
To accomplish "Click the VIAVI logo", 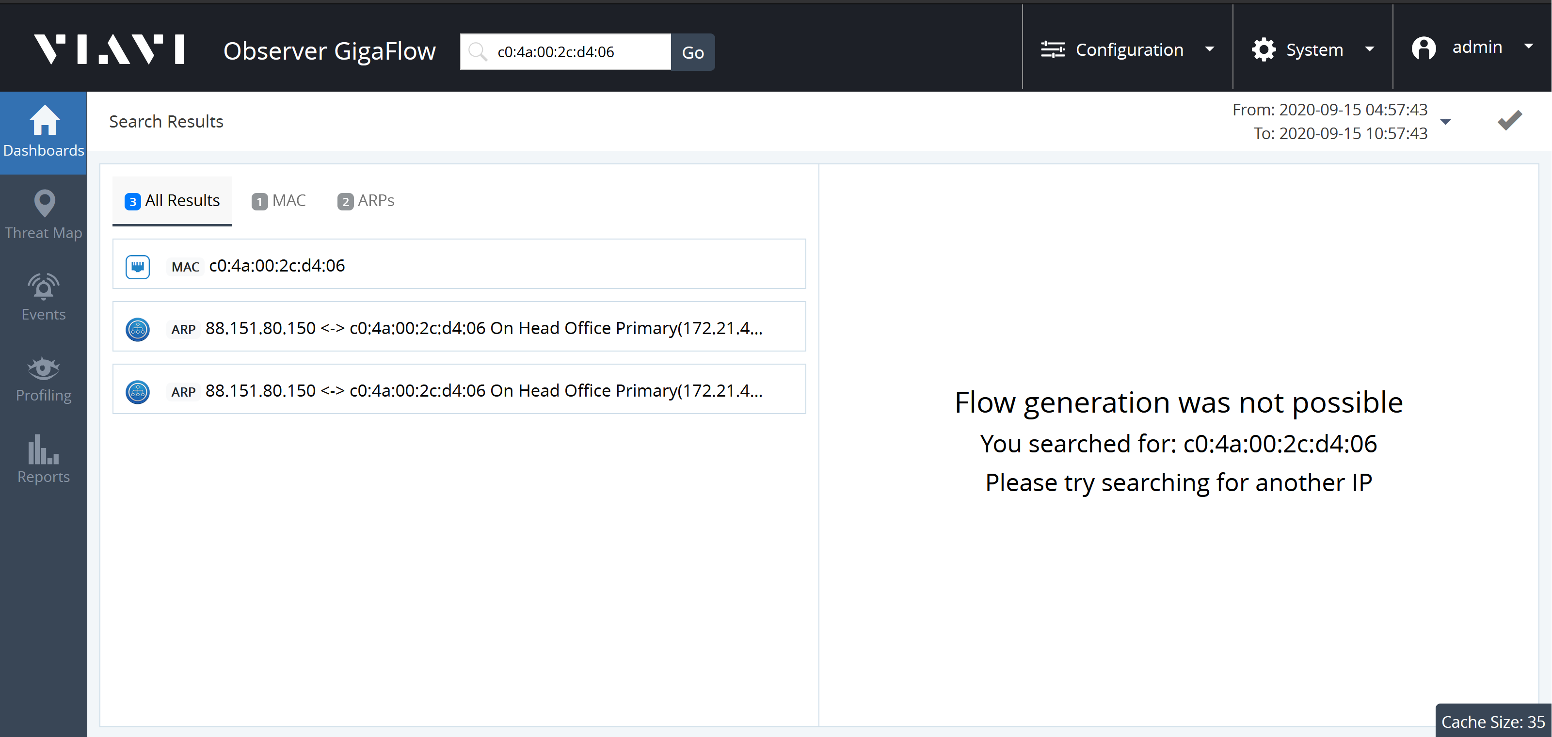I will (109, 49).
